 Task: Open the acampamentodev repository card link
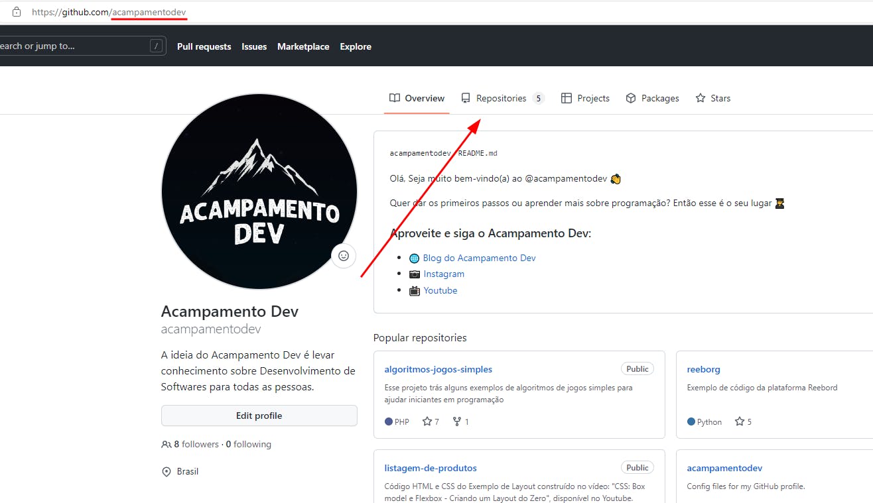pyautogui.click(x=724, y=468)
